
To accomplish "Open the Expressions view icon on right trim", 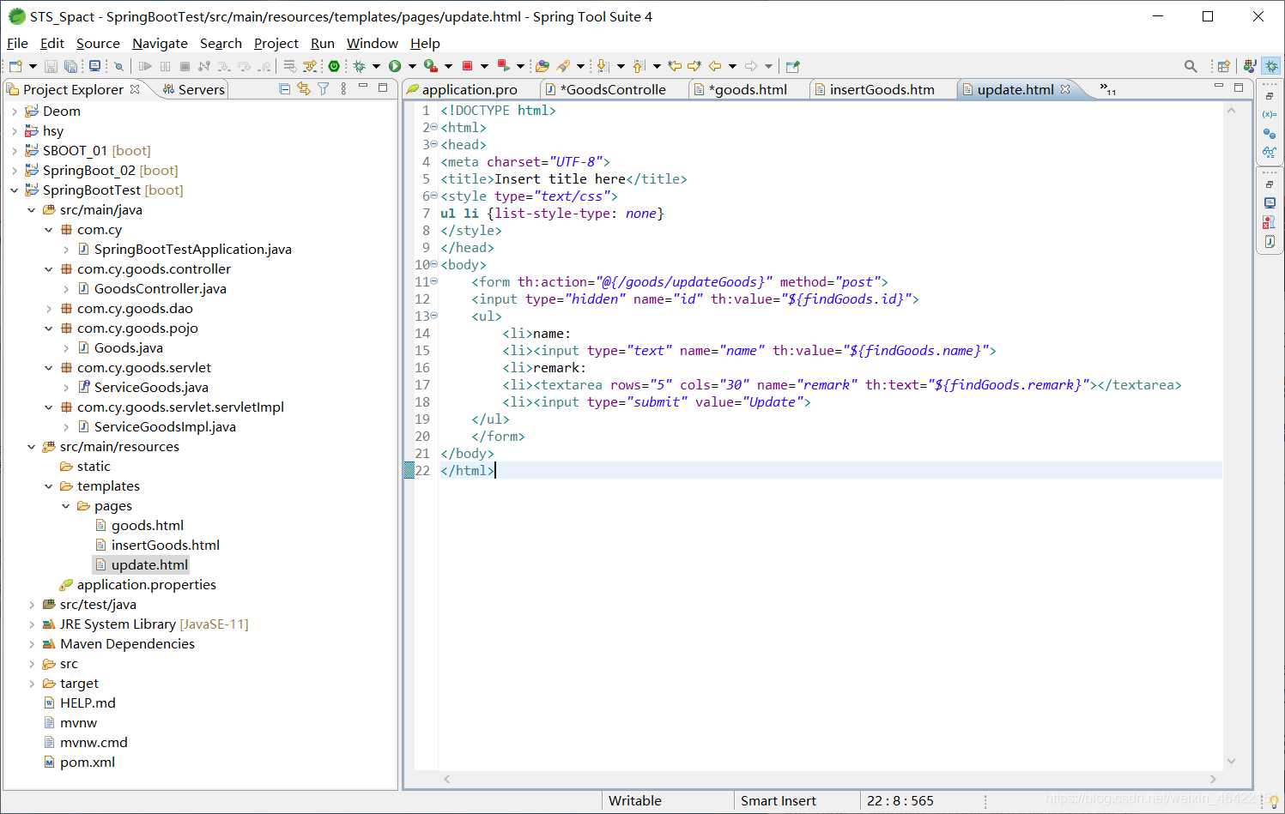I will 1270,153.
